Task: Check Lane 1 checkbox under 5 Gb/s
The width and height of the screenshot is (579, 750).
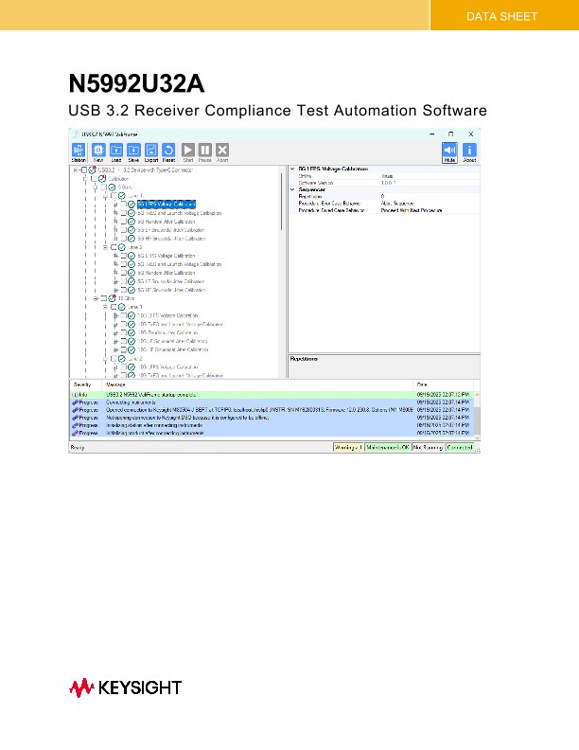Action: 114,196
